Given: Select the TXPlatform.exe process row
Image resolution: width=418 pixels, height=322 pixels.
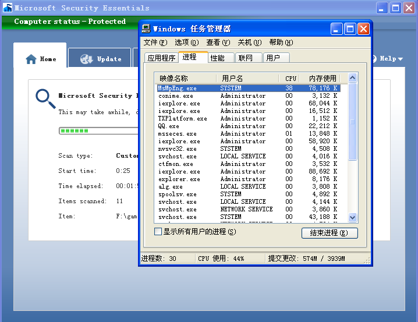Looking at the screenshot, I should pyautogui.click(x=249, y=118).
